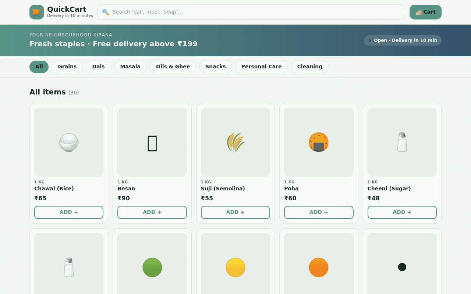The width and height of the screenshot is (471, 294).
Task: Click the ₹55 price text
Action: click(207, 198)
